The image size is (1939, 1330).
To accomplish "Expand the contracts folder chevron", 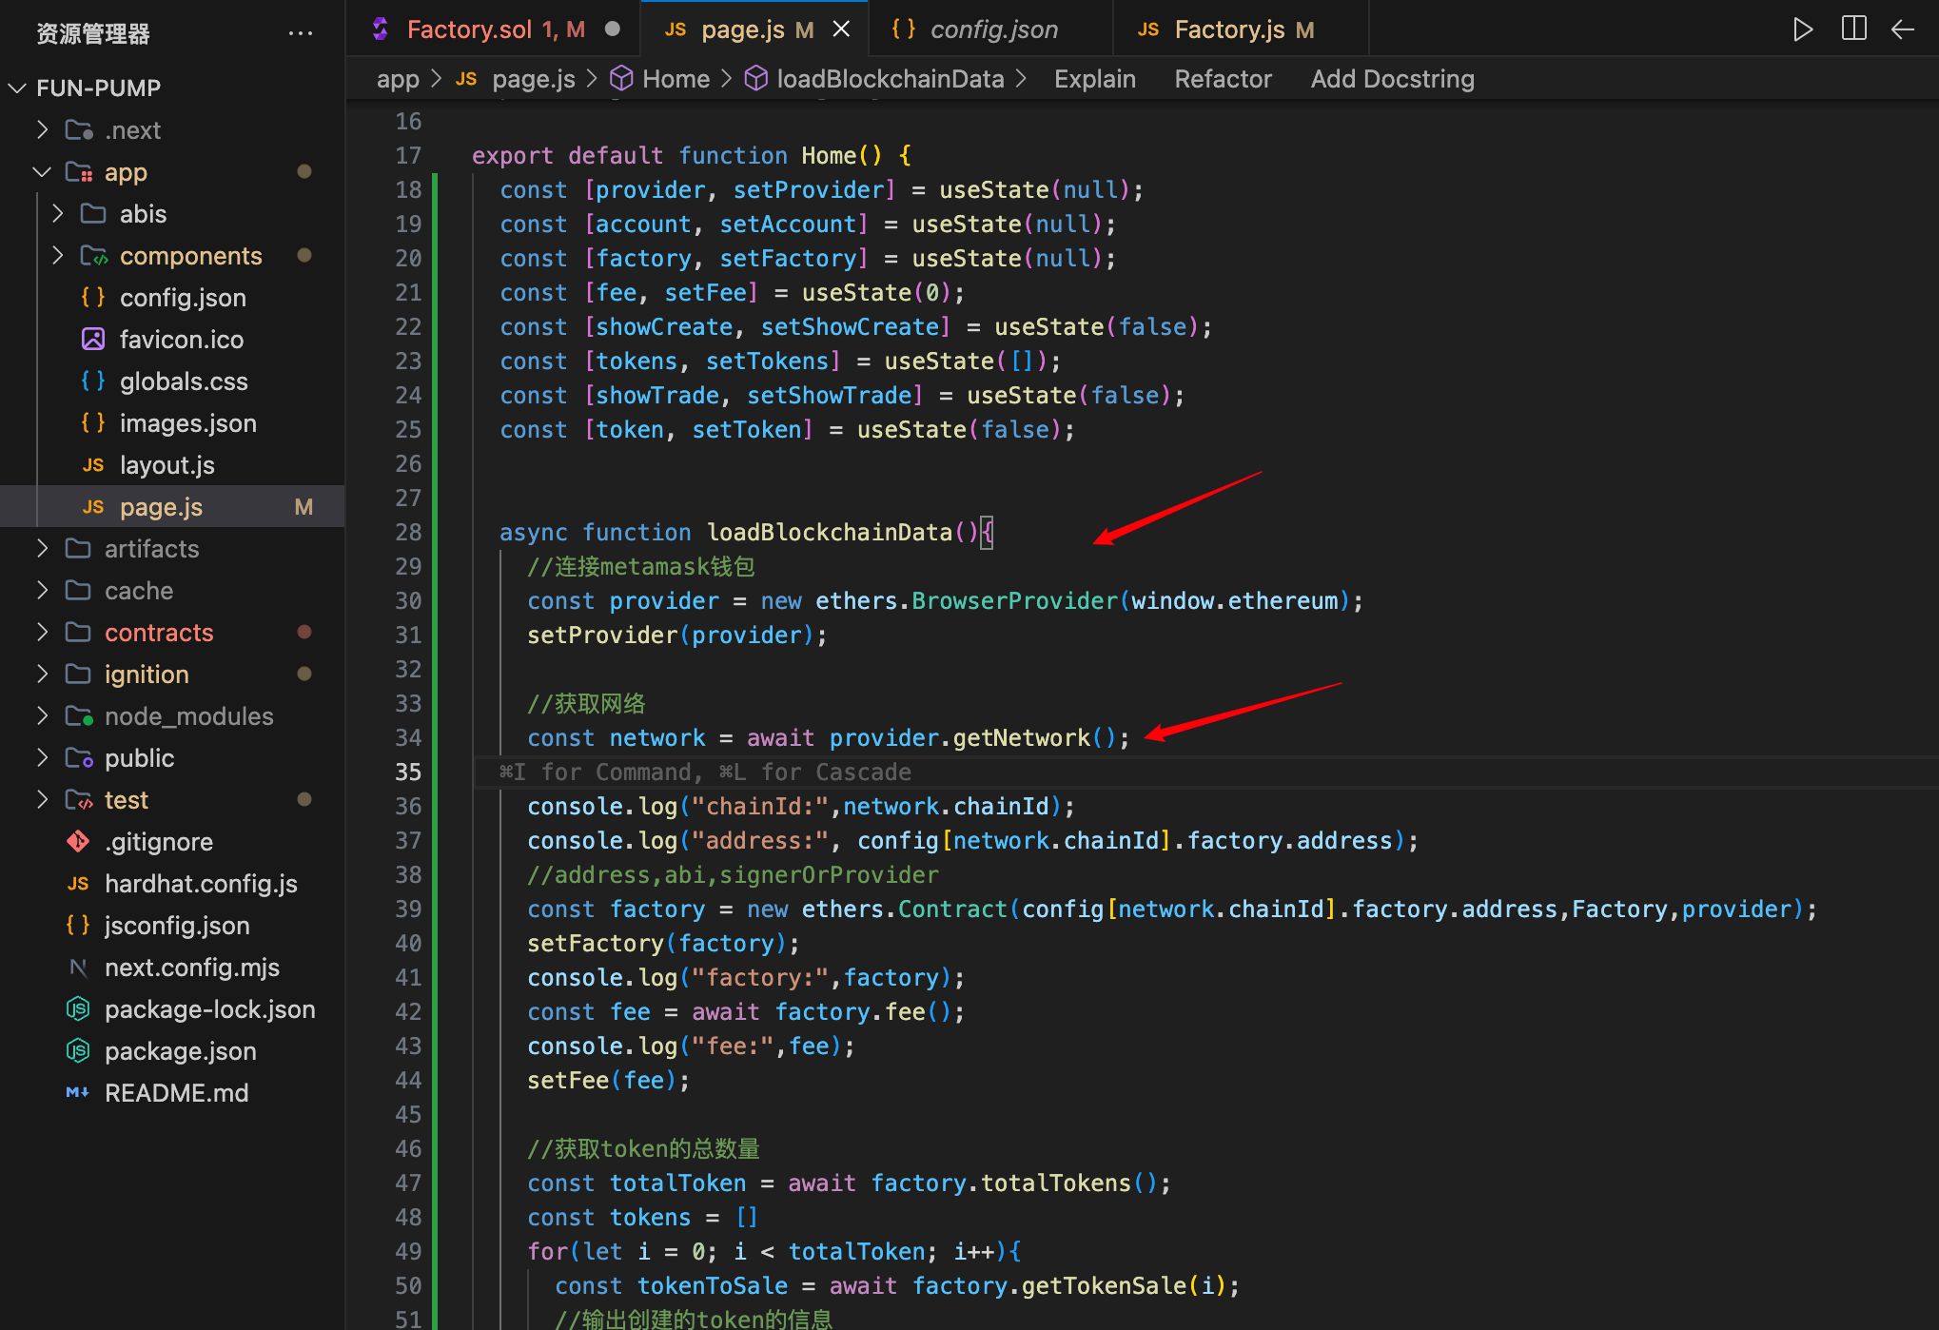I will (42, 632).
